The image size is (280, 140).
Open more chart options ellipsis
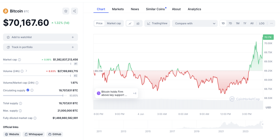[x=272, y=24]
